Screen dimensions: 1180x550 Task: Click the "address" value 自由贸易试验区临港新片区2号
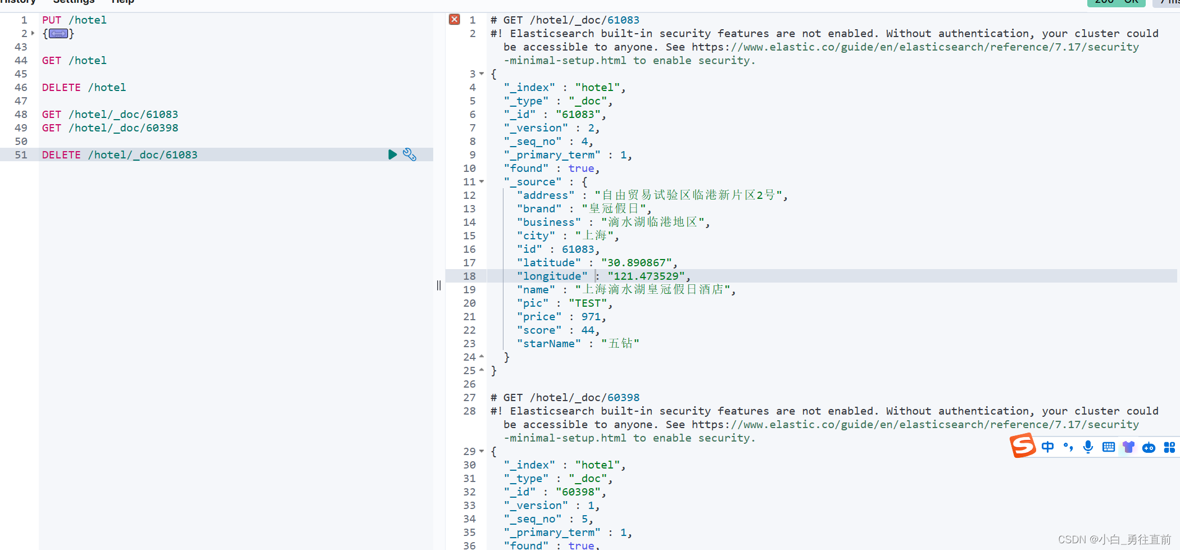(x=688, y=195)
